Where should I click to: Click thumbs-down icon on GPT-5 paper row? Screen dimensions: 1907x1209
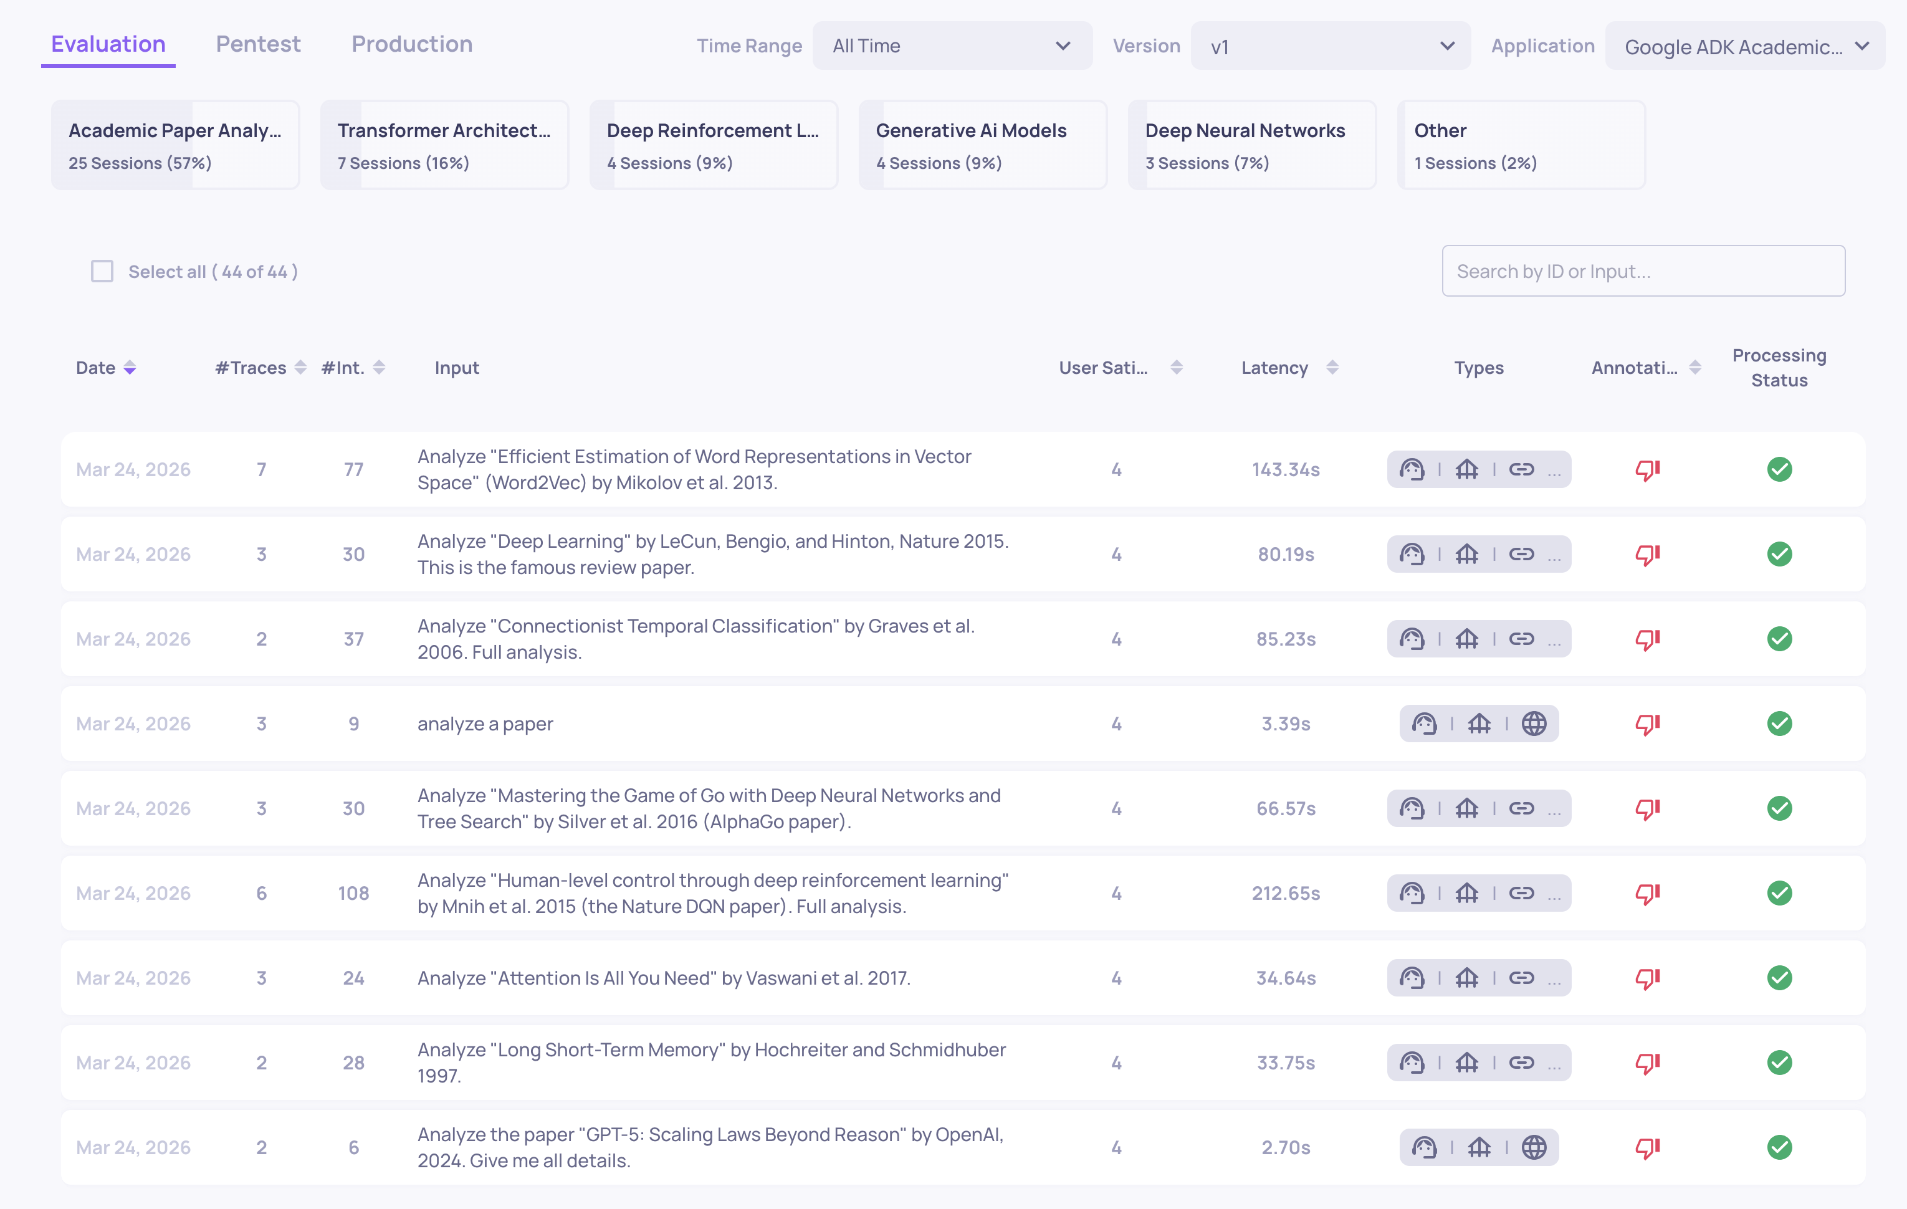1647,1147
